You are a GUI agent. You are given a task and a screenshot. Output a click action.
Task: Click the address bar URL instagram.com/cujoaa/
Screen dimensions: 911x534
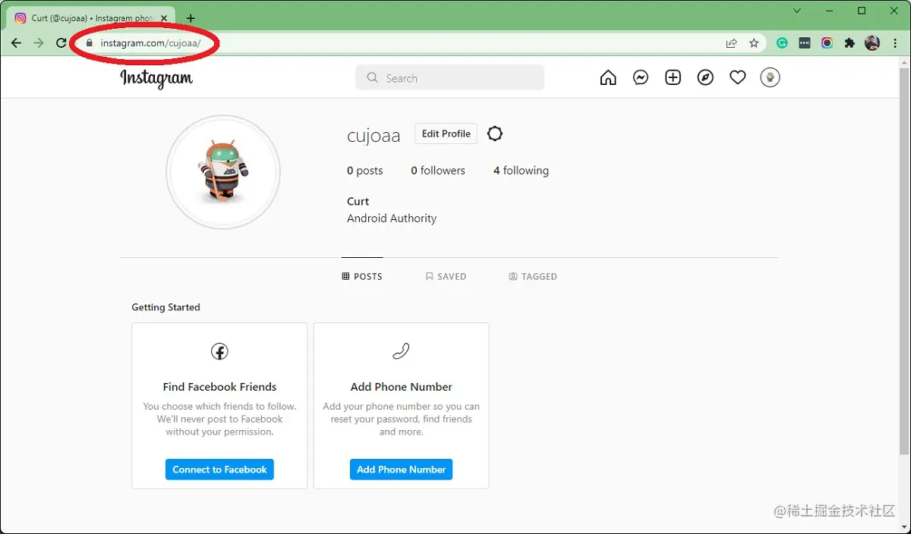pyautogui.click(x=150, y=43)
